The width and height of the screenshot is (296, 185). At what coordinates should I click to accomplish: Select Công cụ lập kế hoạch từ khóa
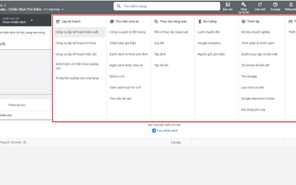click(75, 43)
